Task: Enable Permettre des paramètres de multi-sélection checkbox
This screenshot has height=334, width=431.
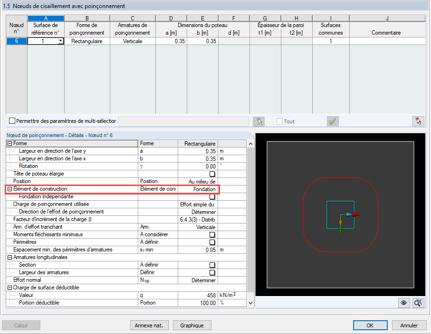Action: (x=12, y=121)
